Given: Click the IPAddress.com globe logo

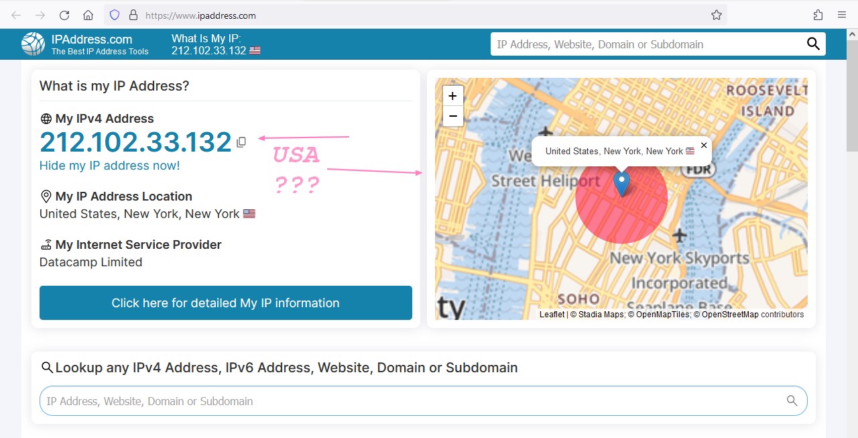Looking at the screenshot, I should tap(33, 44).
